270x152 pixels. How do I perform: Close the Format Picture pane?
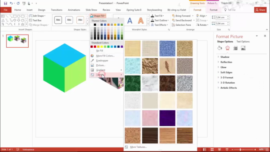265,36
